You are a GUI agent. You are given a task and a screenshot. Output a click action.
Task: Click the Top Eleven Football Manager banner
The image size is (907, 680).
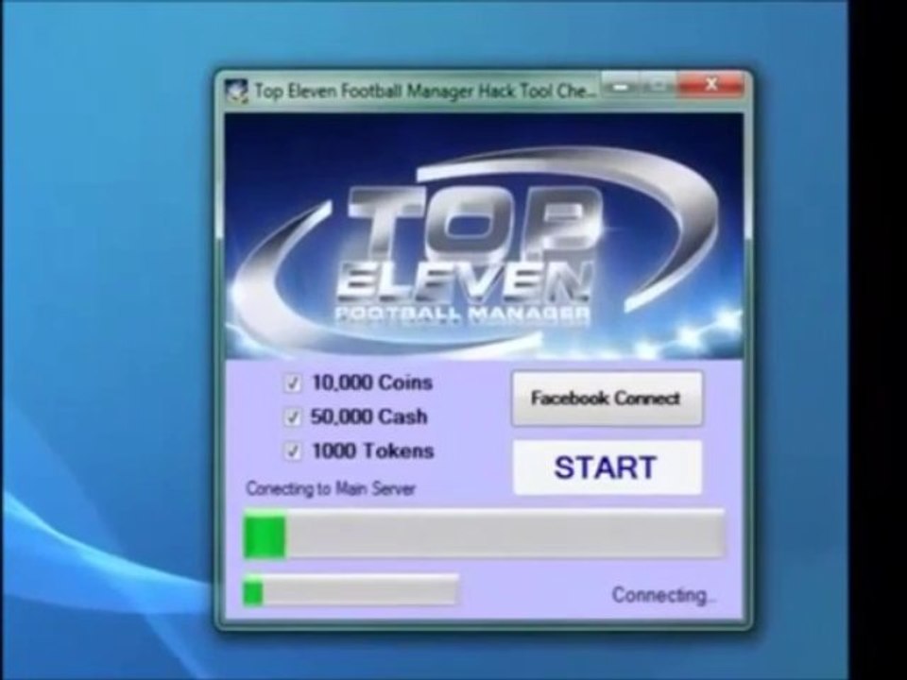click(x=484, y=236)
